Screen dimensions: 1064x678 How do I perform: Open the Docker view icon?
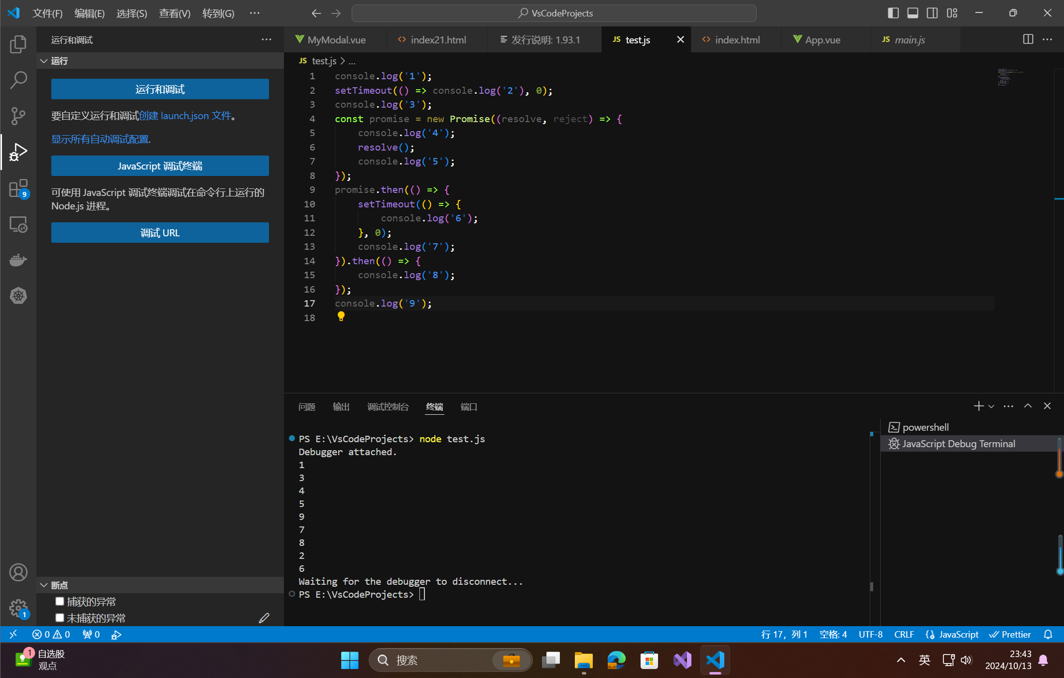pyautogui.click(x=18, y=260)
